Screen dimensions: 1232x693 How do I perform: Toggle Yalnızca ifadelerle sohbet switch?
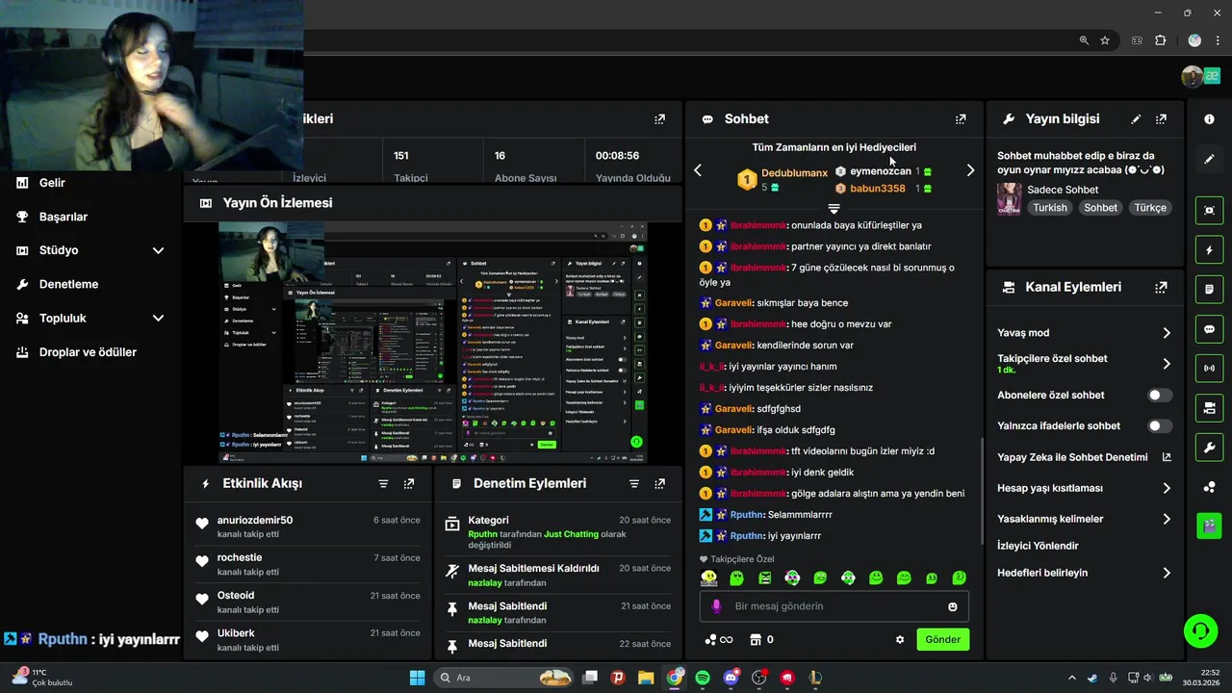pos(1160,425)
